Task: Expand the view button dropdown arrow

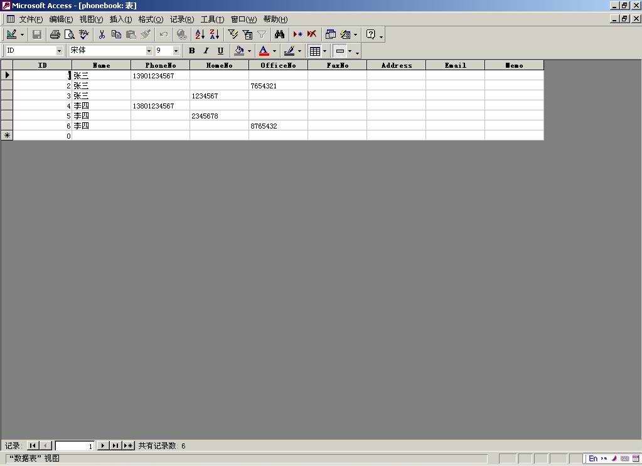Action: 22,34
